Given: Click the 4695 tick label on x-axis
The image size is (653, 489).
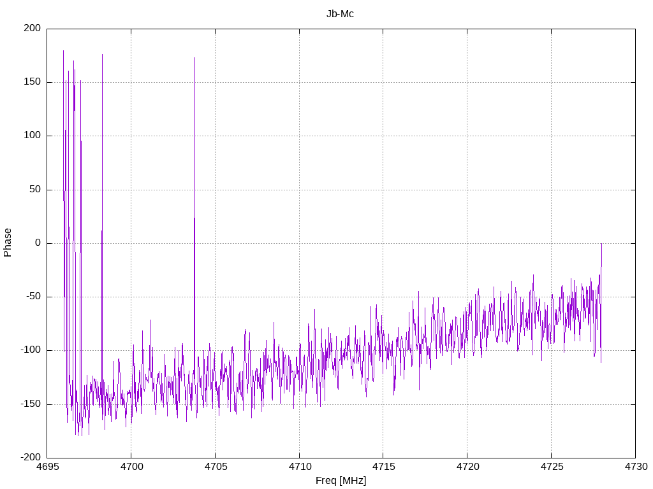Looking at the screenshot, I should [x=47, y=467].
